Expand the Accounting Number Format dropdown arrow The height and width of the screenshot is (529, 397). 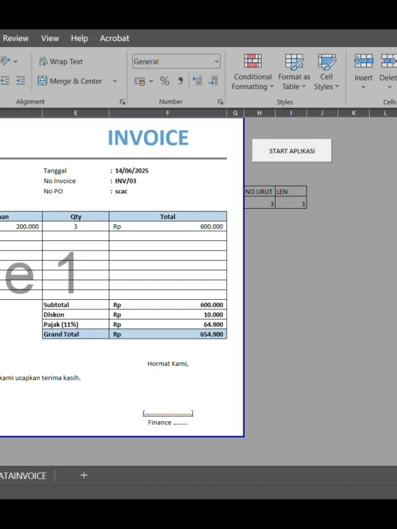pos(151,81)
